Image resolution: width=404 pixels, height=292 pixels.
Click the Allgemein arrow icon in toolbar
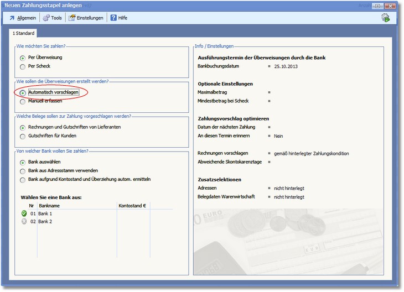tap(12, 18)
